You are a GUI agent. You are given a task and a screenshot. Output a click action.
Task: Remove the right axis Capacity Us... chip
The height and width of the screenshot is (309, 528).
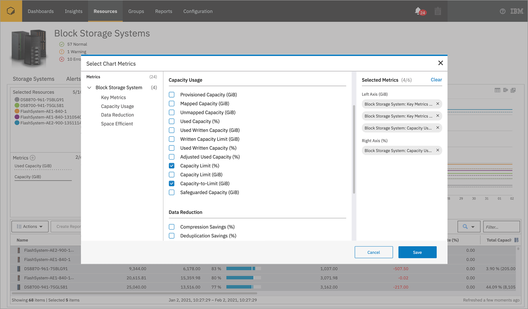[x=438, y=150]
